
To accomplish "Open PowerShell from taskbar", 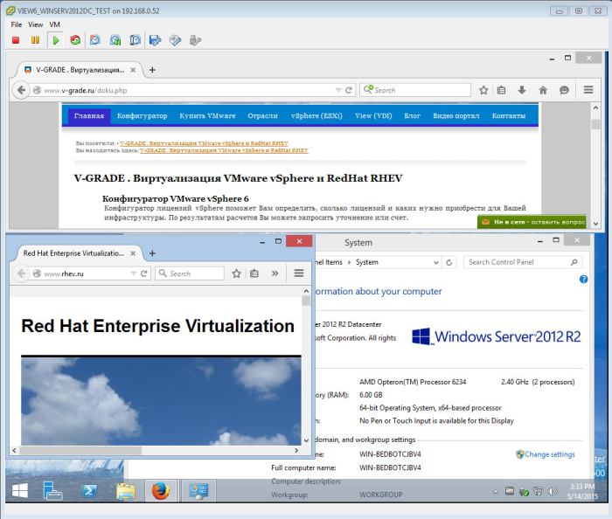I will [x=89, y=490].
